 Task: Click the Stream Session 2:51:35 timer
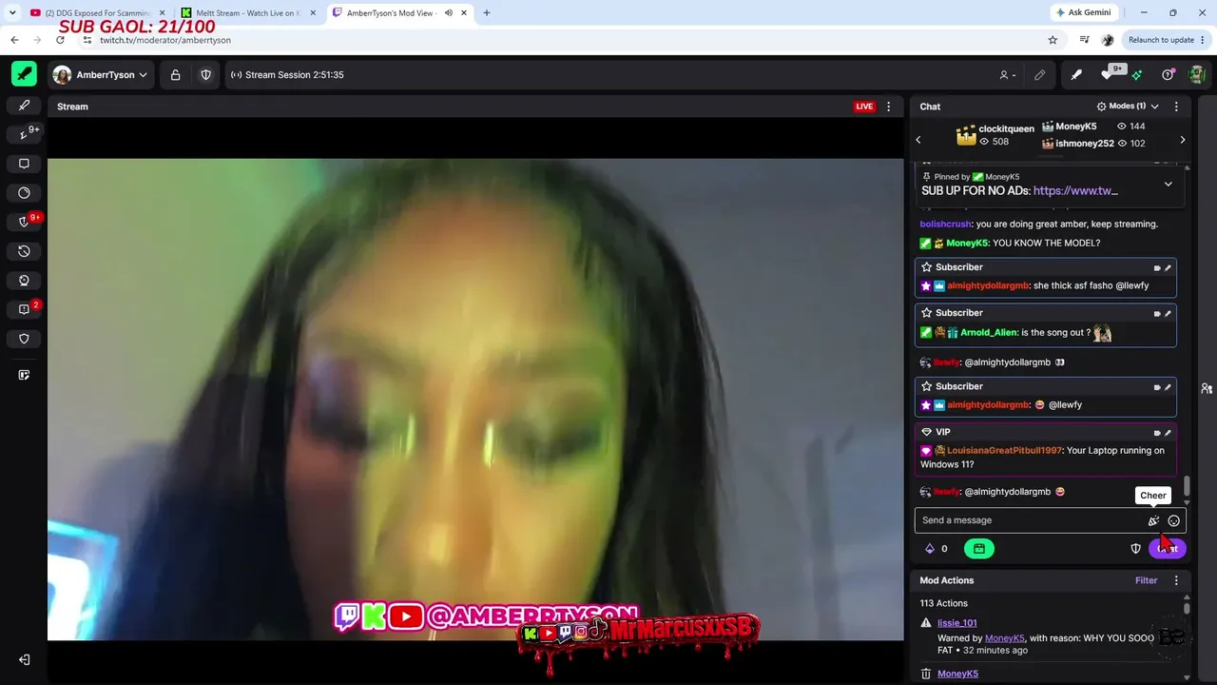(286, 75)
